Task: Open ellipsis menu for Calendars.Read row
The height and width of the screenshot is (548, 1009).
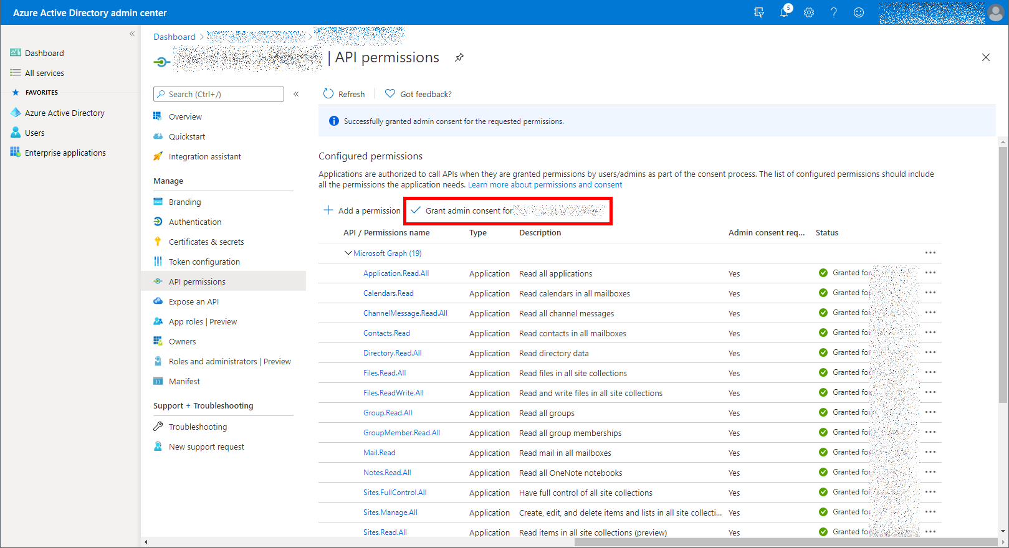Action: (x=930, y=293)
